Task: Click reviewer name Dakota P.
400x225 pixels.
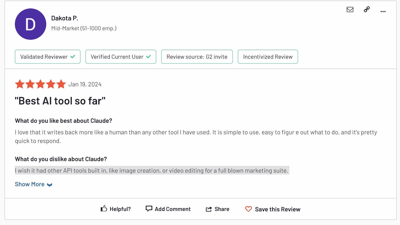Action: coord(65,18)
